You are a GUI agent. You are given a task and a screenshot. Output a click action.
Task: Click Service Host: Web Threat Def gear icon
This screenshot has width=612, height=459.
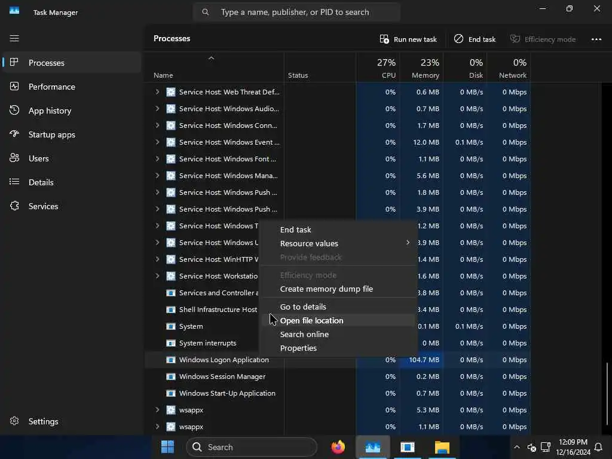[170, 92]
